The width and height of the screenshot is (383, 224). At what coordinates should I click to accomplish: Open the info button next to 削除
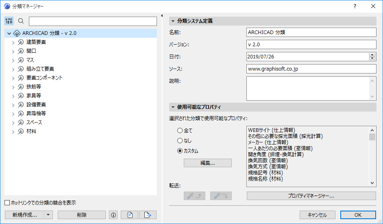click(113, 215)
